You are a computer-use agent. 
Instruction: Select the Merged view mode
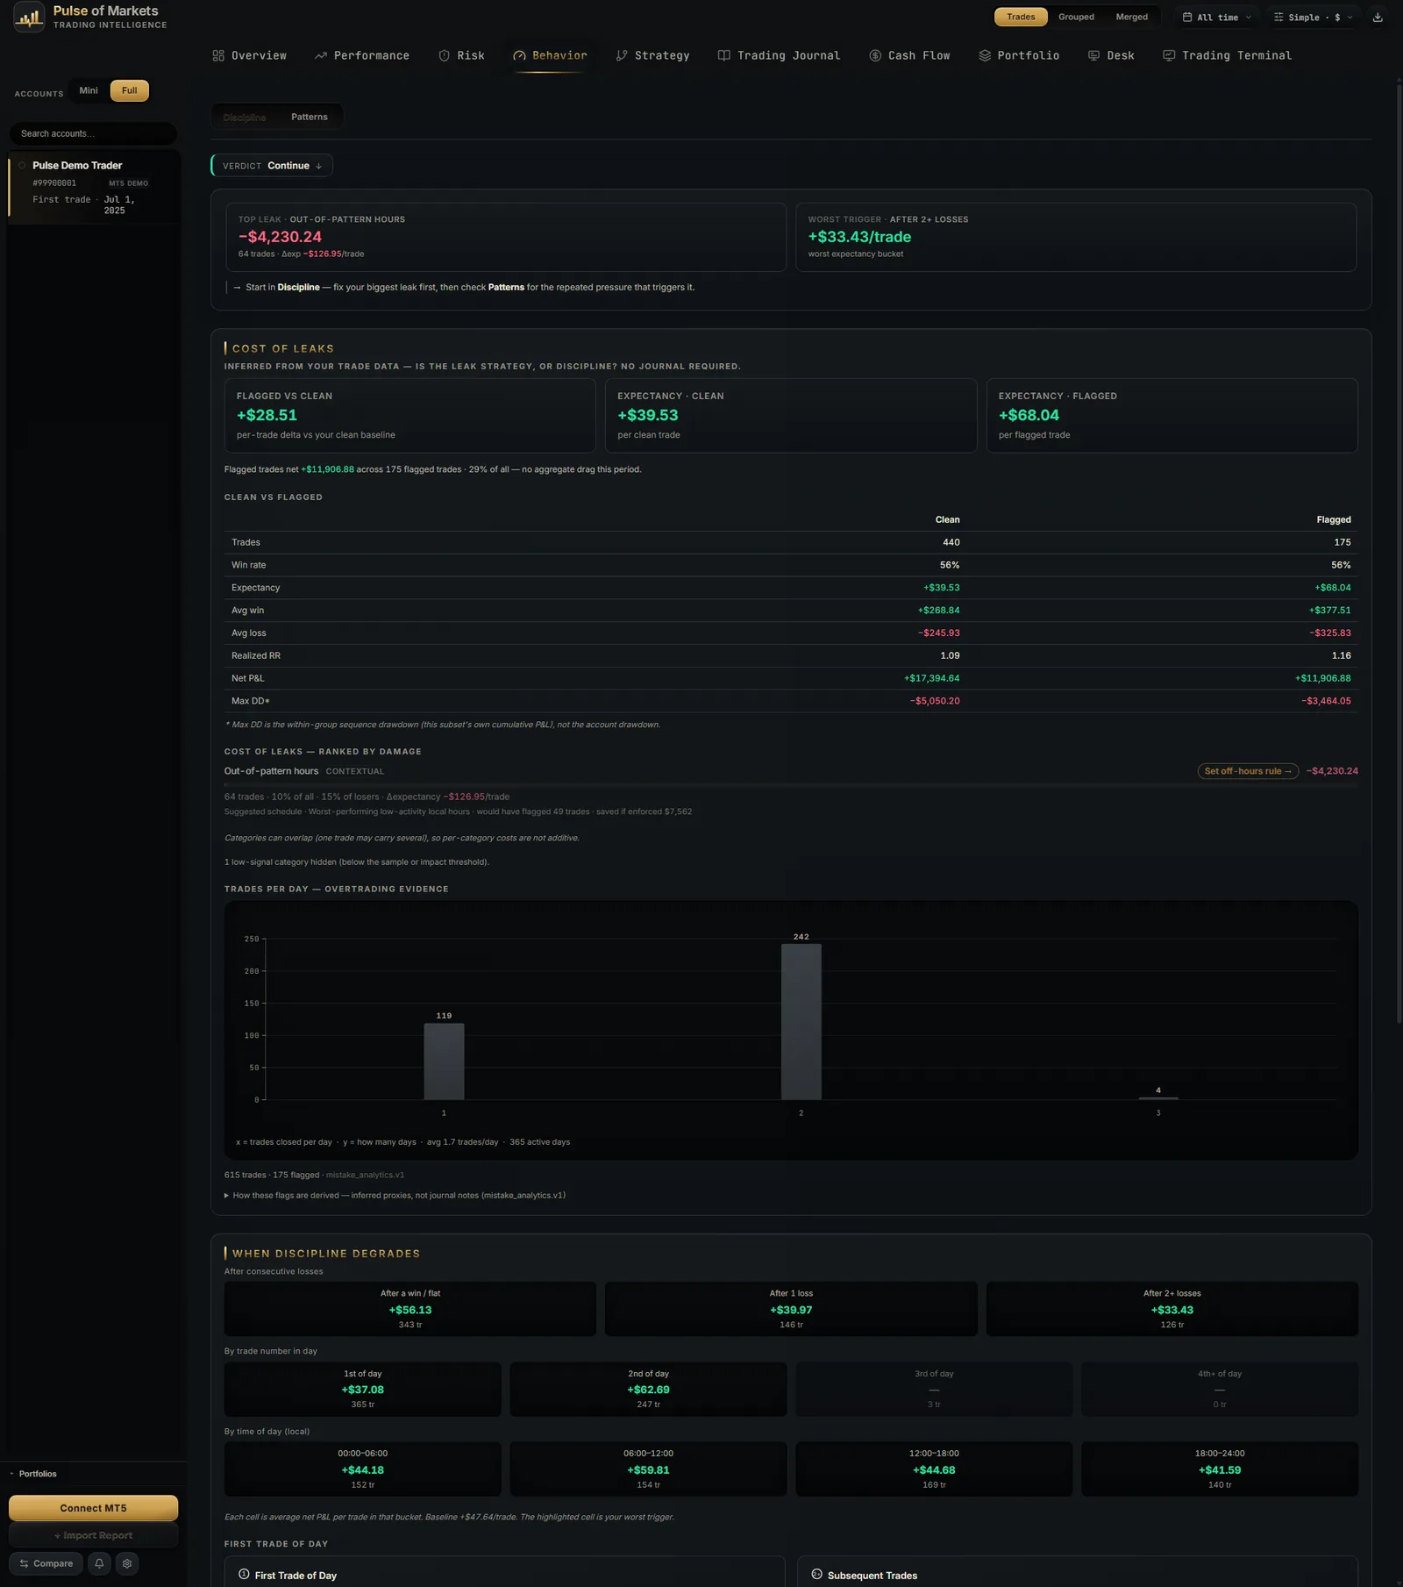click(x=1131, y=17)
